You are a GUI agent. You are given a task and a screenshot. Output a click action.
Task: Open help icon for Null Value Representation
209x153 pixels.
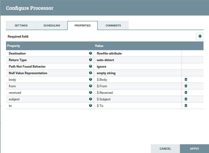[x=91, y=73]
